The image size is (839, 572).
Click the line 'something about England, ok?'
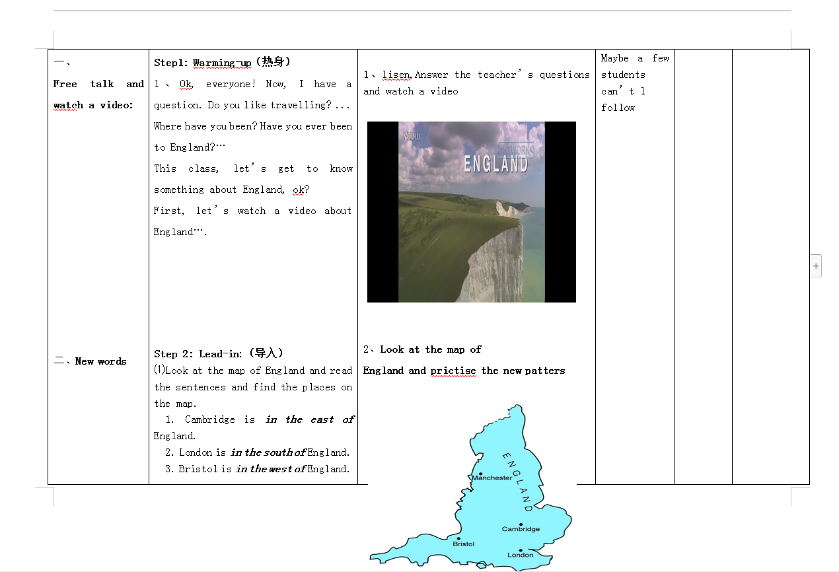point(232,190)
